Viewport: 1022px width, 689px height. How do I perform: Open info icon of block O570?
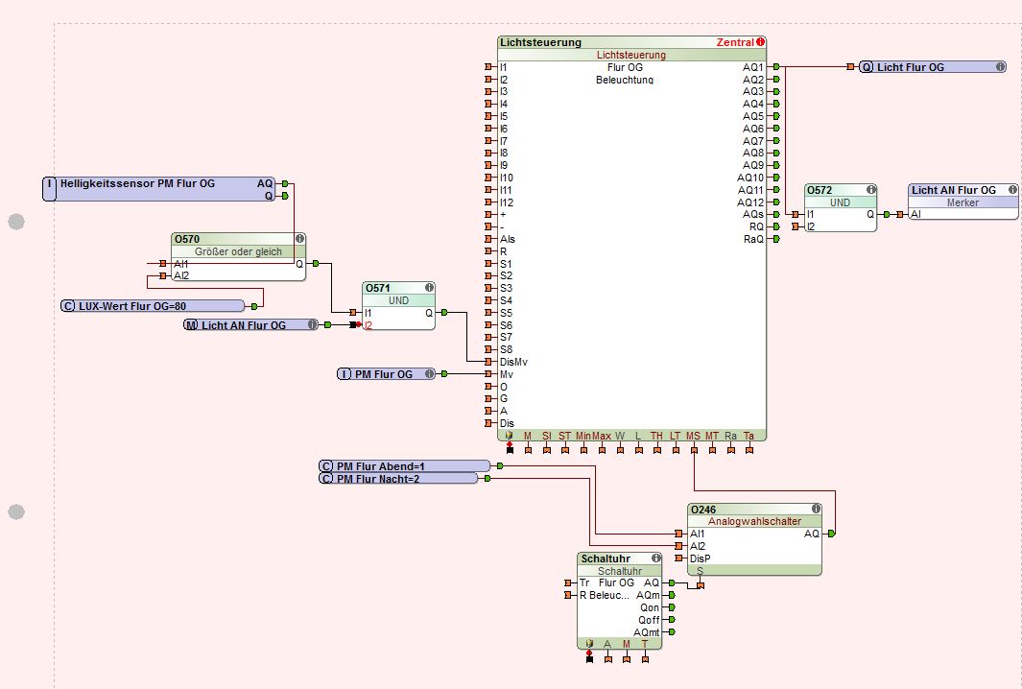[x=299, y=239]
